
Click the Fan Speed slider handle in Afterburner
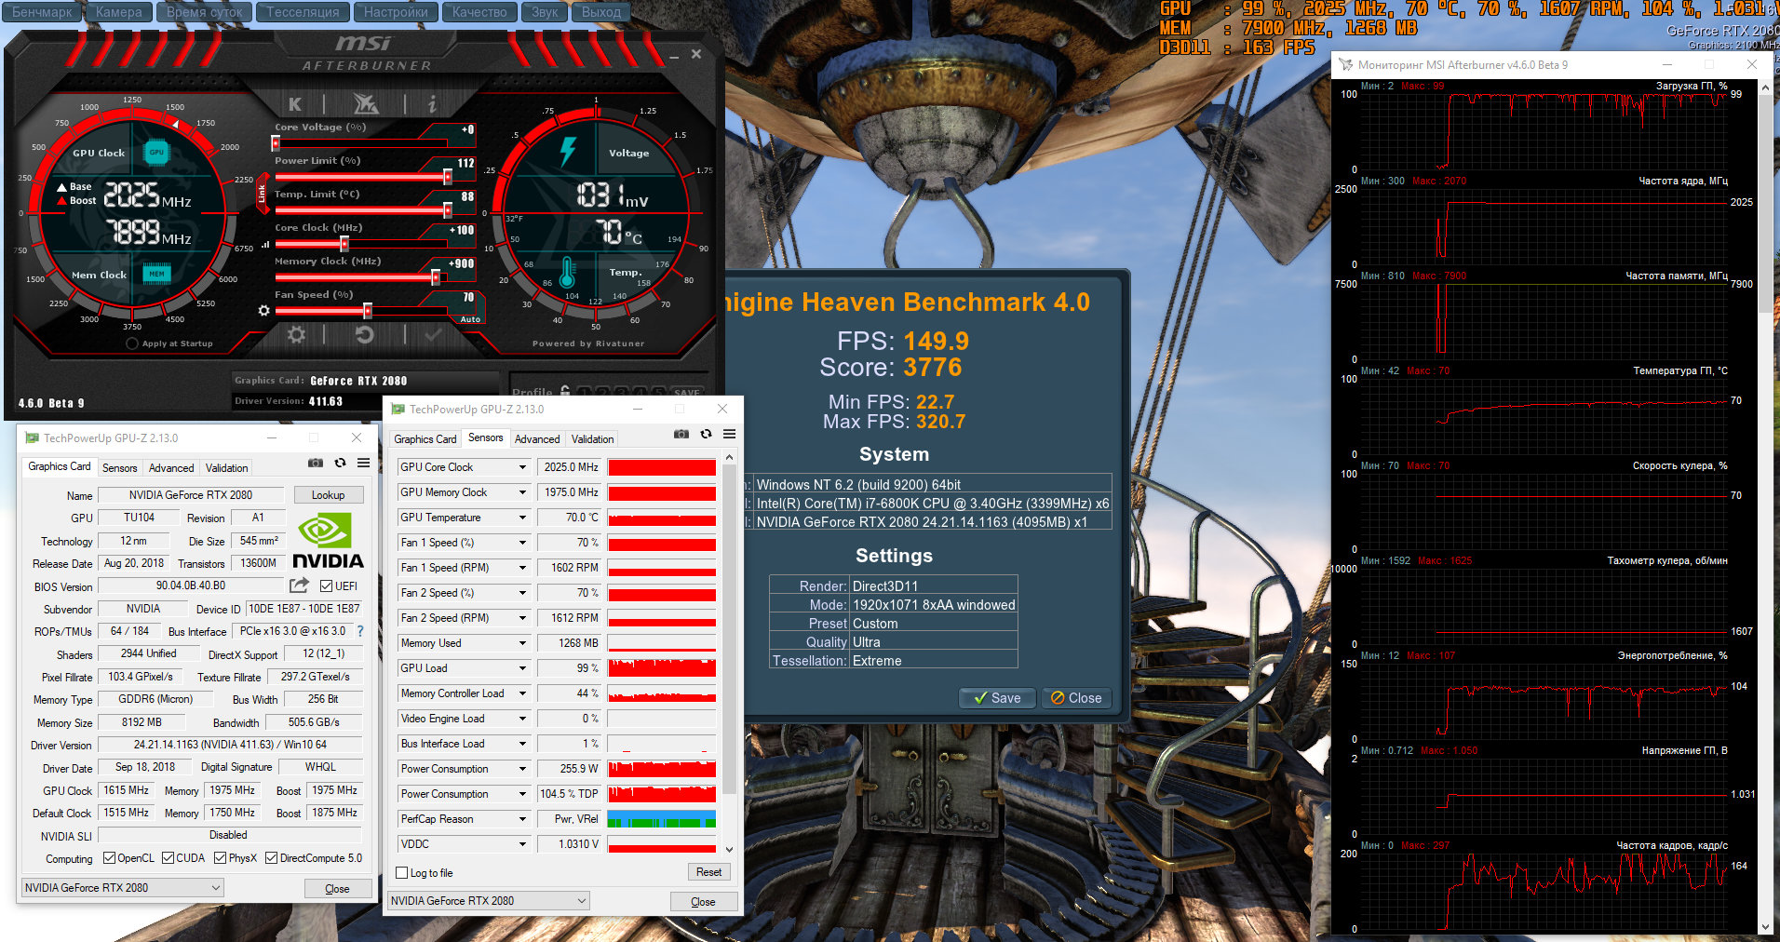click(x=368, y=311)
